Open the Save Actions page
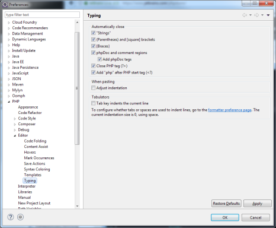276x228 pixels. pyautogui.click(x=34, y=163)
